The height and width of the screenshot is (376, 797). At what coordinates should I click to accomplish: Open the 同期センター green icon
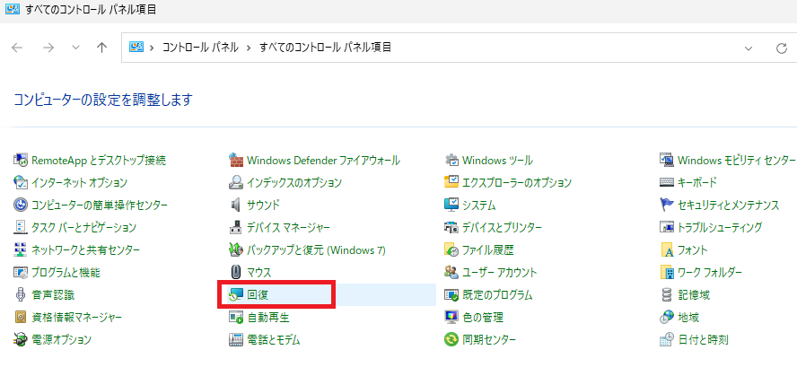451,339
